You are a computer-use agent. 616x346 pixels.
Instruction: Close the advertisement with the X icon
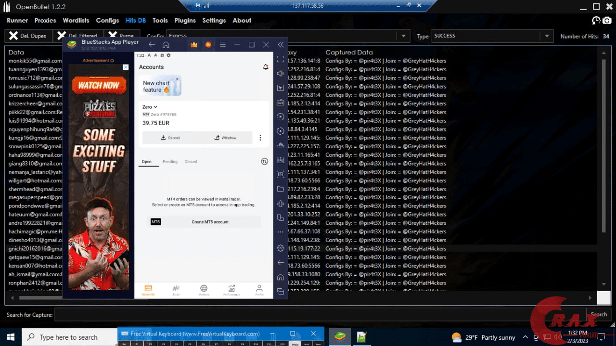126,67
